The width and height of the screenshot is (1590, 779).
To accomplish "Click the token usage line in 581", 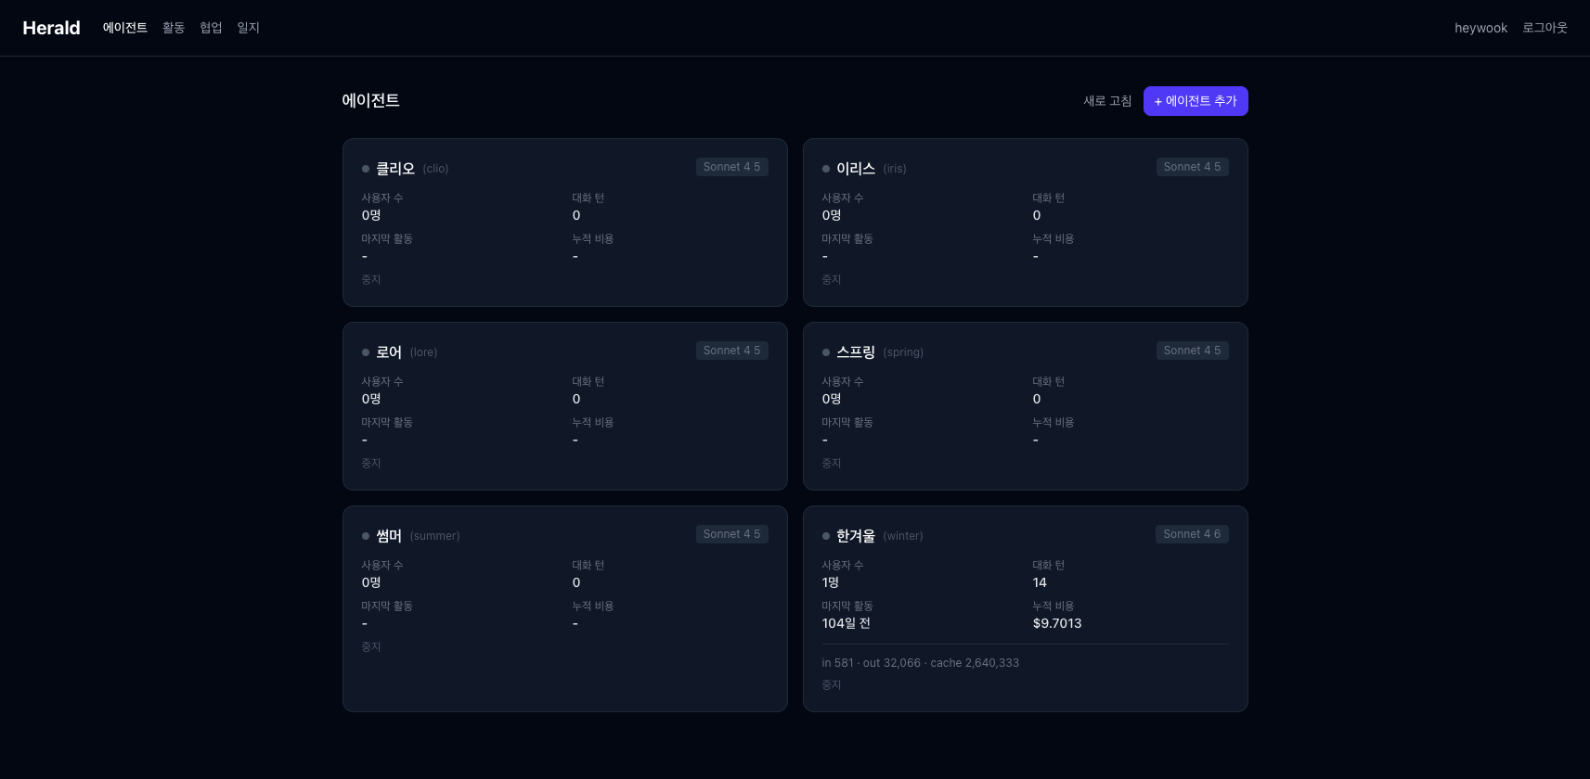I will (921, 663).
